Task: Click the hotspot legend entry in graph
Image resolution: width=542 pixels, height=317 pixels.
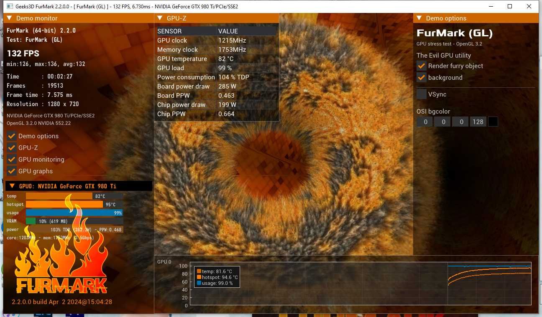Action: 217,277
